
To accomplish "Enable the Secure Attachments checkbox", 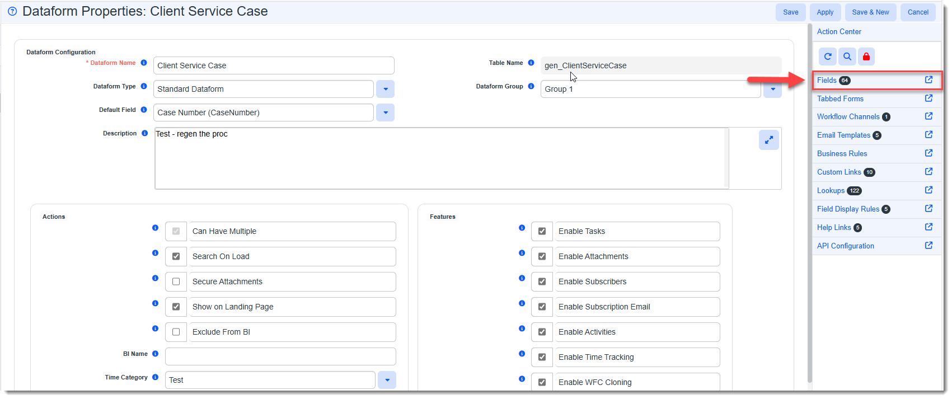I will pos(176,281).
